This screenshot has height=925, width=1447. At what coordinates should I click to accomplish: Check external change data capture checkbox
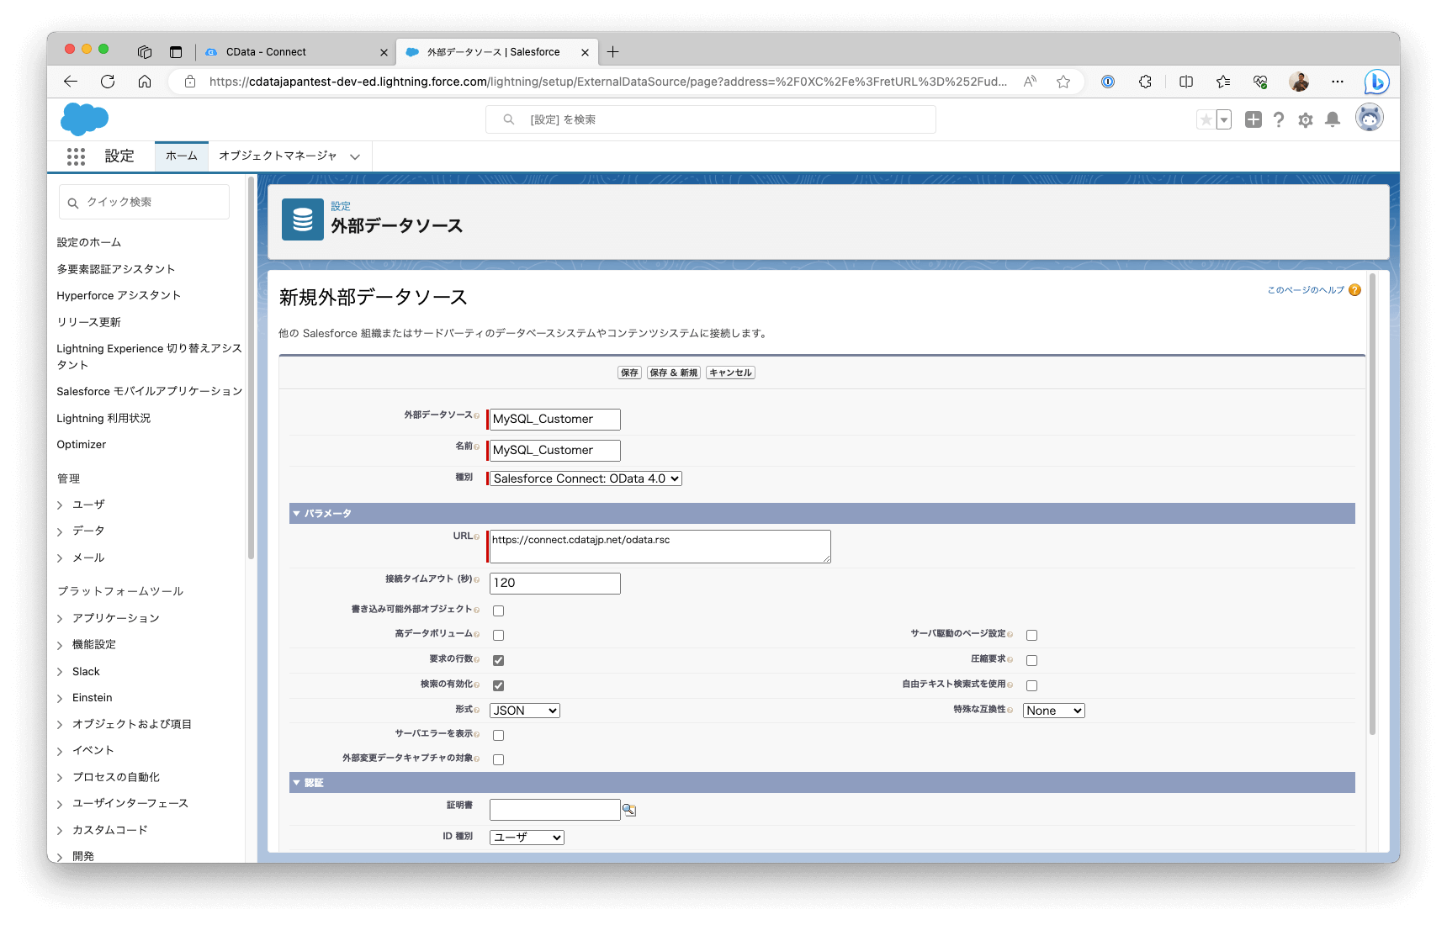coord(499,760)
